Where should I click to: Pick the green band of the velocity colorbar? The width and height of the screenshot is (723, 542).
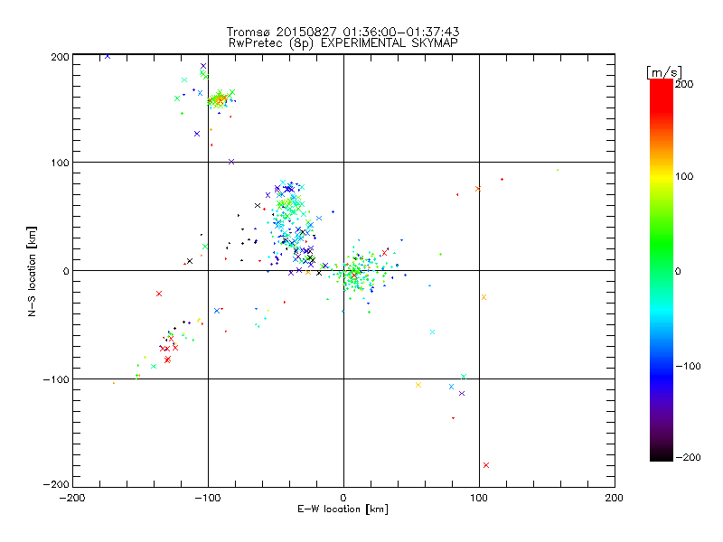[662, 244]
